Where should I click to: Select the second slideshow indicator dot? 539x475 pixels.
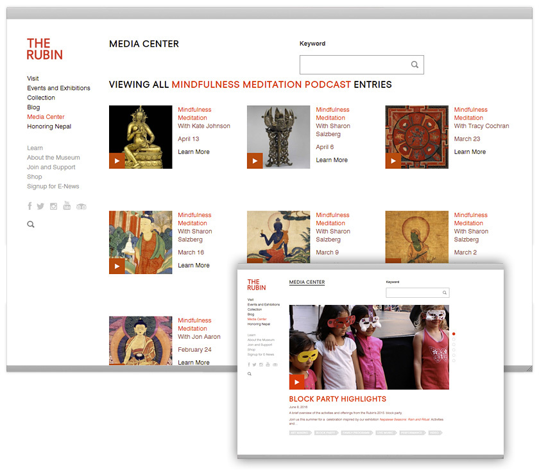(x=454, y=340)
